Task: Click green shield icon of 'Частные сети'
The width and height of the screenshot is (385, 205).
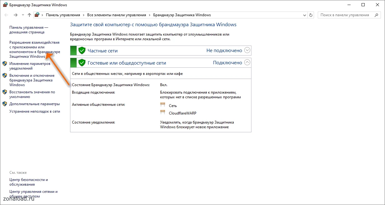Action: (82, 51)
